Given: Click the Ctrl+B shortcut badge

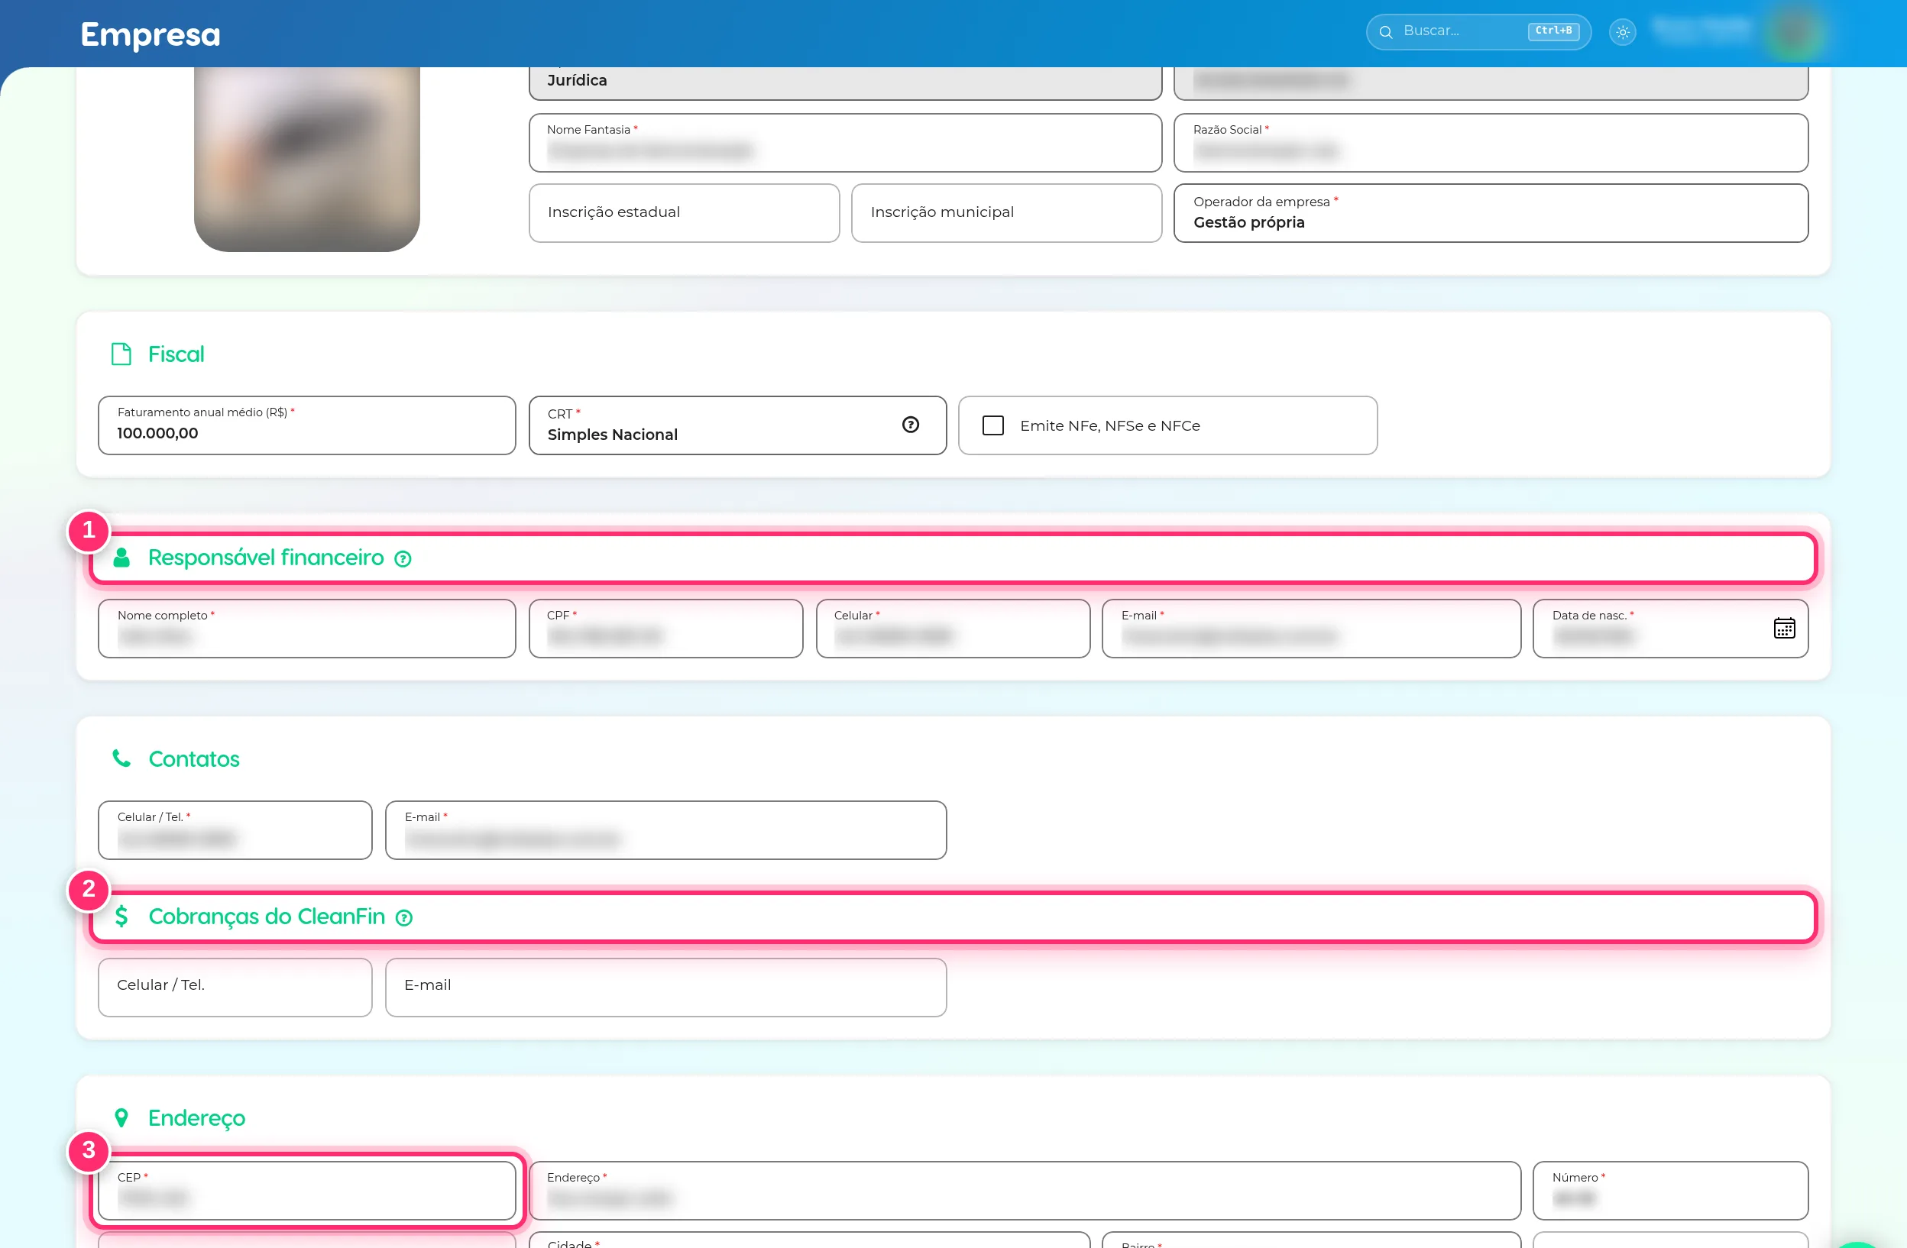Looking at the screenshot, I should [1552, 31].
